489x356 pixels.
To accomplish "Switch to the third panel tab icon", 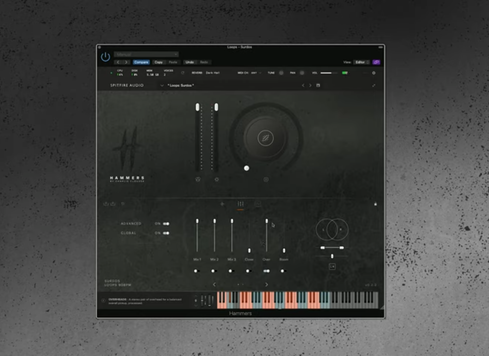I will 258,204.
